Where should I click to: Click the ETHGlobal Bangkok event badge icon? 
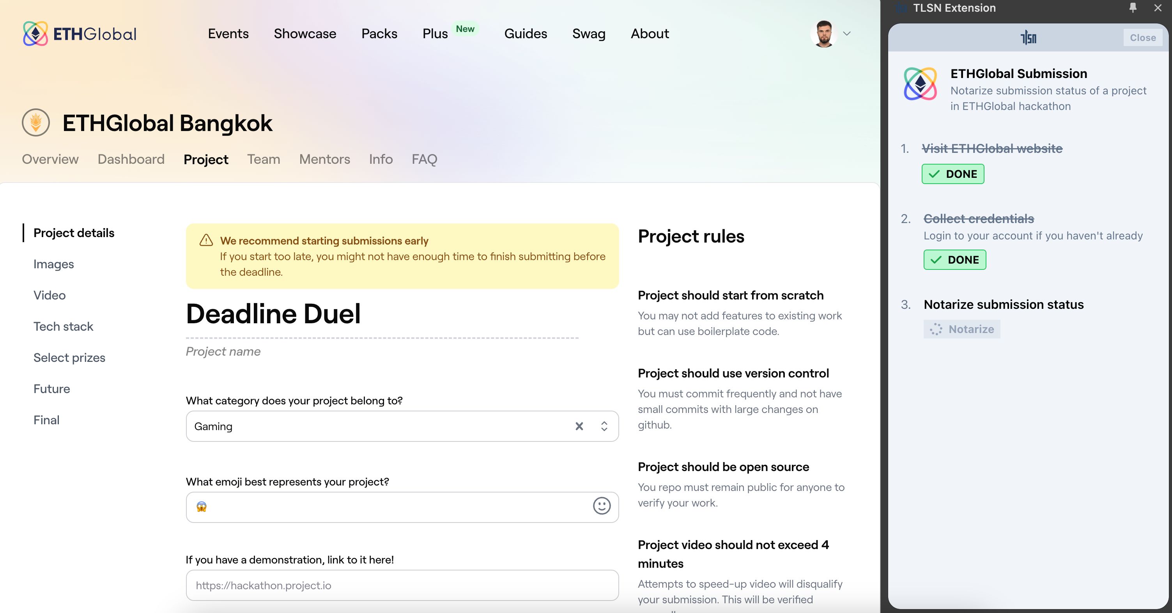tap(36, 122)
